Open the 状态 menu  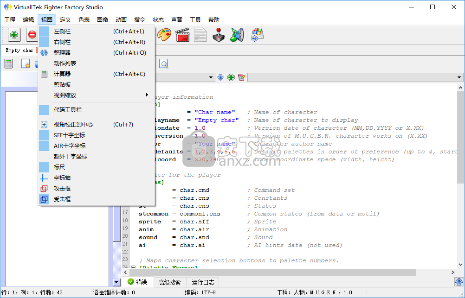tap(158, 20)
